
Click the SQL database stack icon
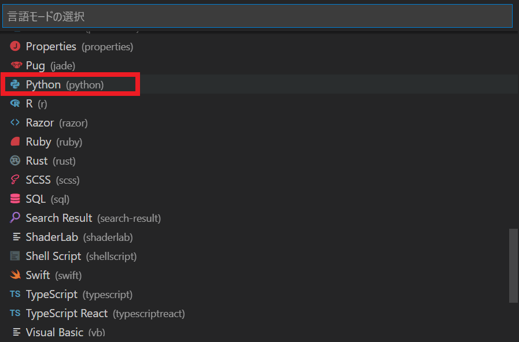coord(15,199)
